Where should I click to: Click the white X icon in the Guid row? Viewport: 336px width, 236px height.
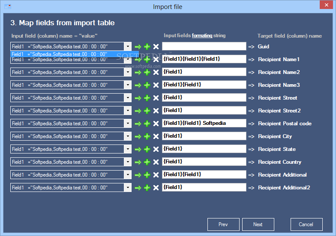click(156, 47)
